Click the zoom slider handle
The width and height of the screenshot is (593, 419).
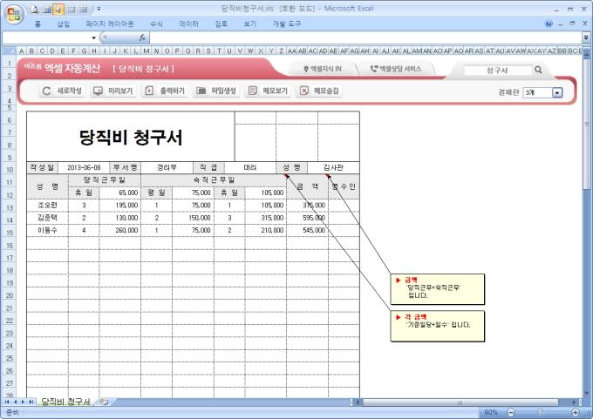coord(540,412)
